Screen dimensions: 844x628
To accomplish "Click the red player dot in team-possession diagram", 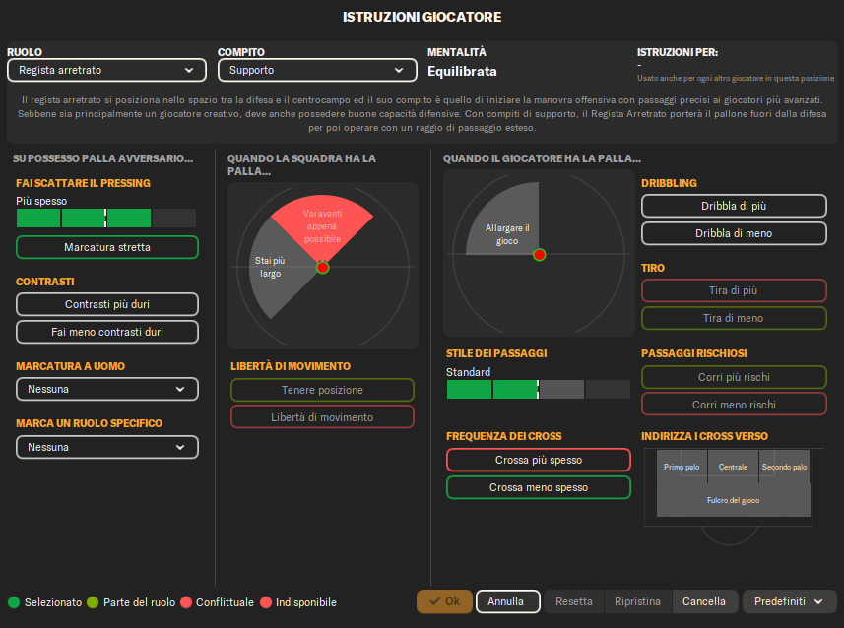I will point(322,267).
